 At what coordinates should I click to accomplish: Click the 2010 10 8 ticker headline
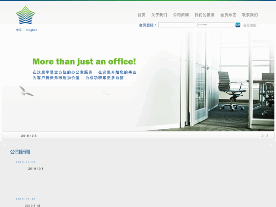(29, 136)
